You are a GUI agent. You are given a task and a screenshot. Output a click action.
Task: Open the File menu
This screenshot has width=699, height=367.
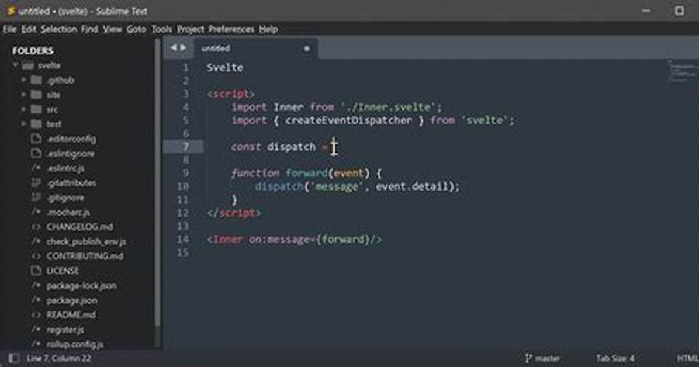click(10, 29)
